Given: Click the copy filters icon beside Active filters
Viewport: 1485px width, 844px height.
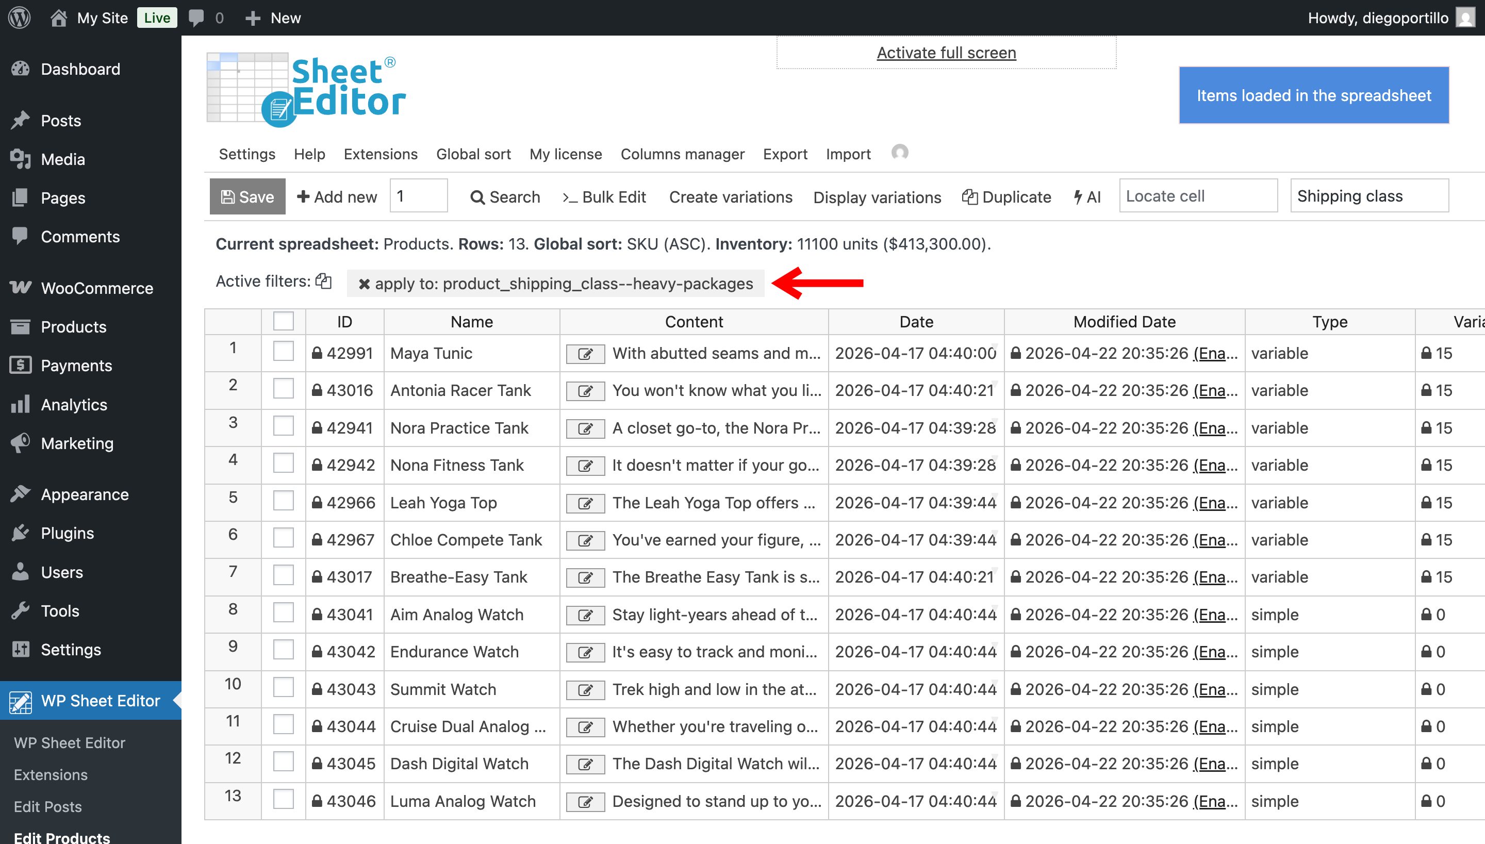Looking at the screenshot, I should tap(323, 282).
